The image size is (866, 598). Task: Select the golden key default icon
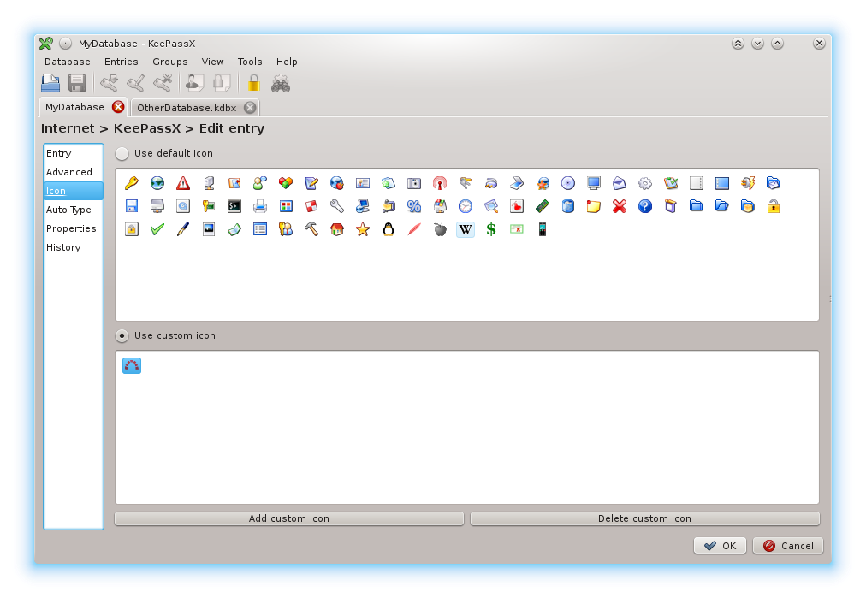(x=132, y=183)
